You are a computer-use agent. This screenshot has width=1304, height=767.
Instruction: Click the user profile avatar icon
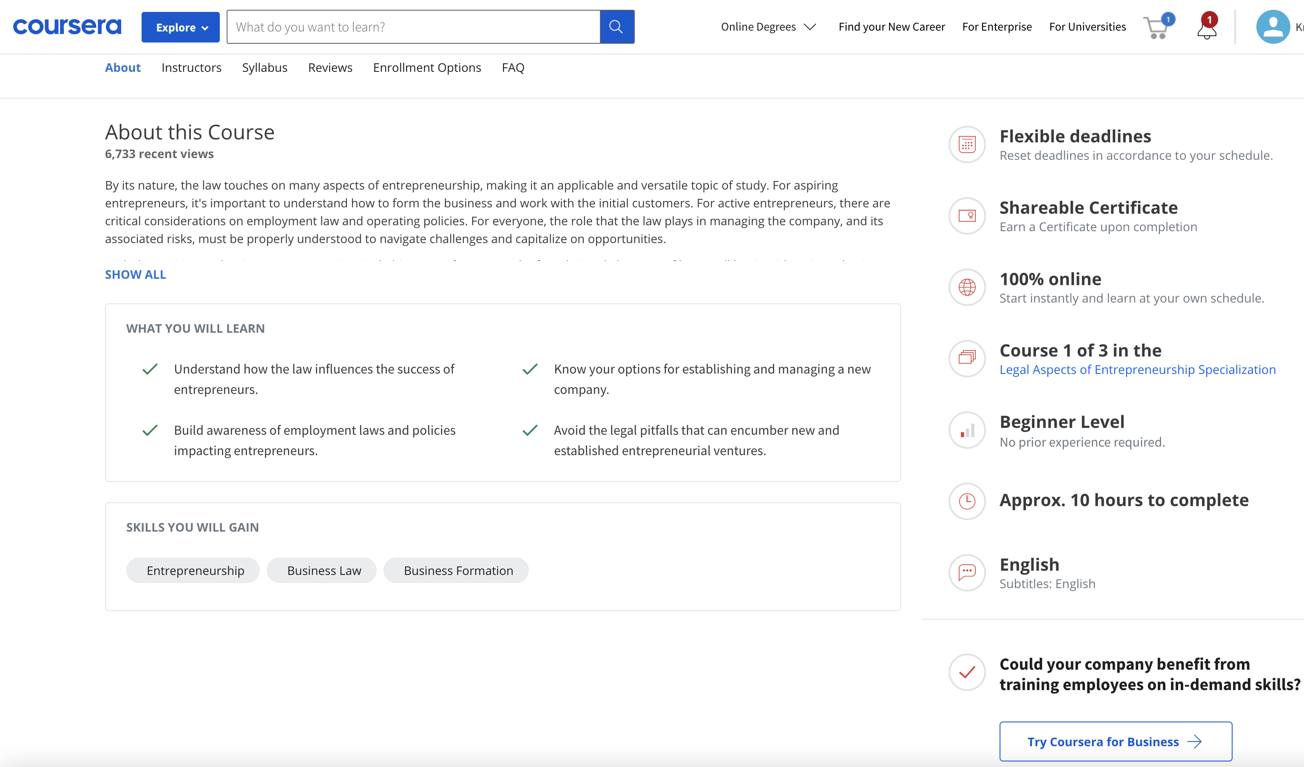click(x=1273, y=27)
